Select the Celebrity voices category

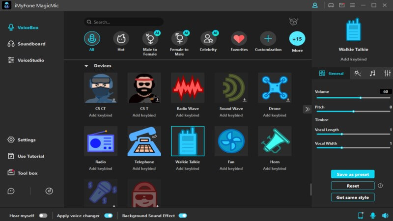[208, 42]
